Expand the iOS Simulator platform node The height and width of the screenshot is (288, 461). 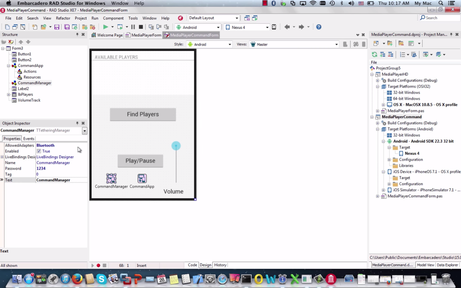pyautogui.click(x=384, y=190)
